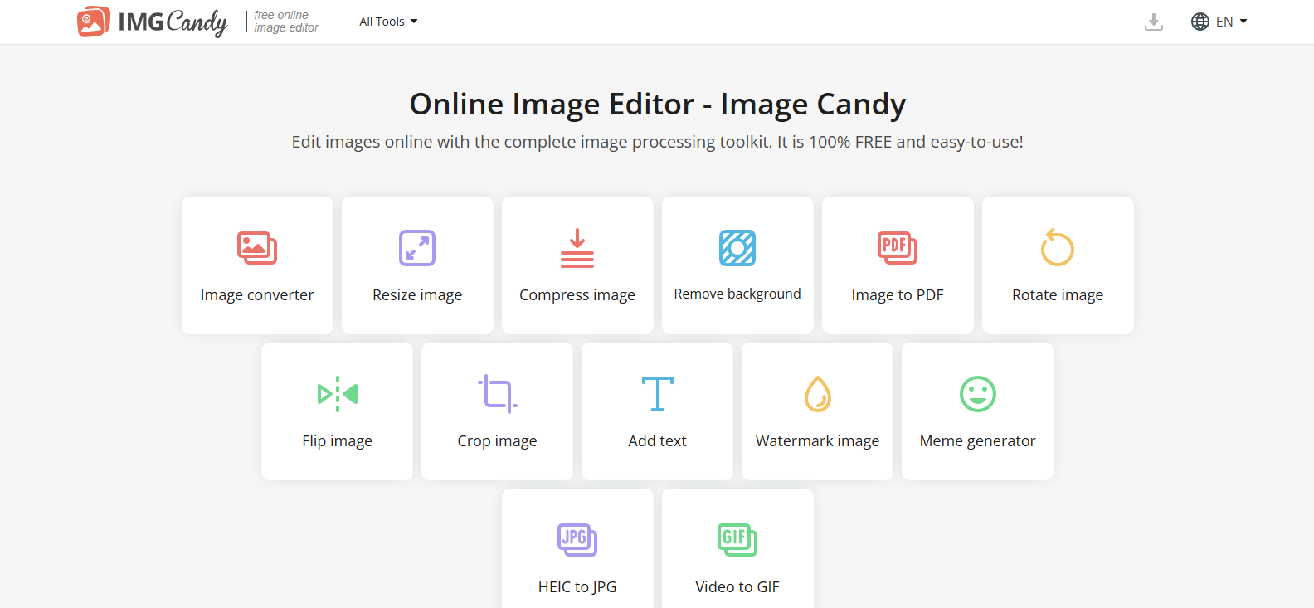Click the 'Add text' label

(658, 441)
